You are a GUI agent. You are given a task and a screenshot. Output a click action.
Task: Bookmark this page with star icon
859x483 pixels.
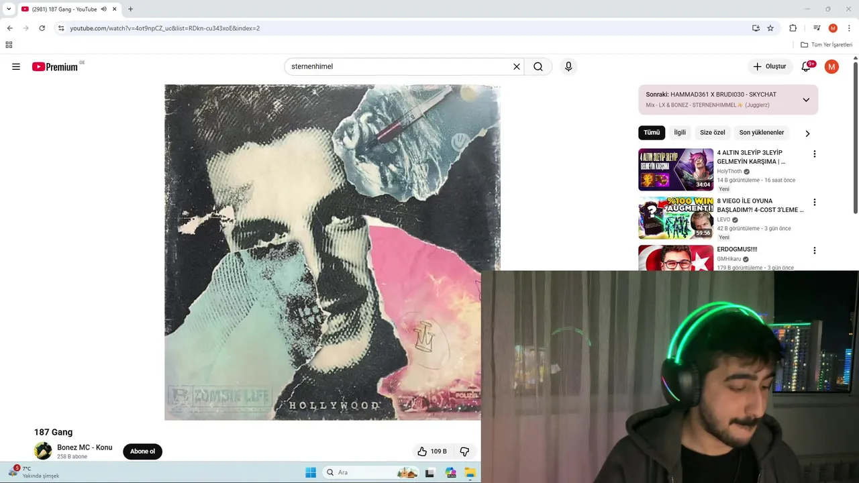770,28
